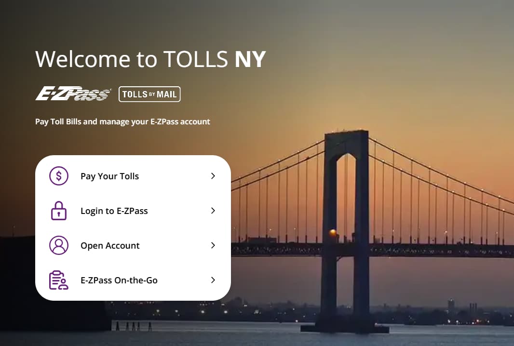Click the dollar sign icon

(x=59, y=176)
